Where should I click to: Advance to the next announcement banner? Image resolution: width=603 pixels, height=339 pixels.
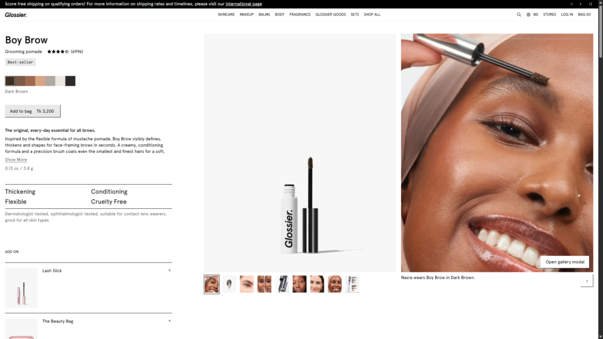pyautogui.click(x=581, y=4)
